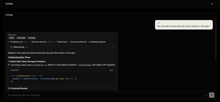
Task: Click the Cited sources count 8
Action: (x=27, y=47)
